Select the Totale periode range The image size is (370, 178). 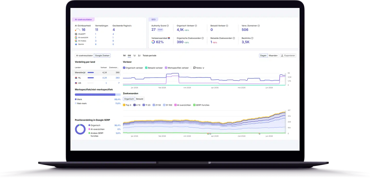[150, 56]
